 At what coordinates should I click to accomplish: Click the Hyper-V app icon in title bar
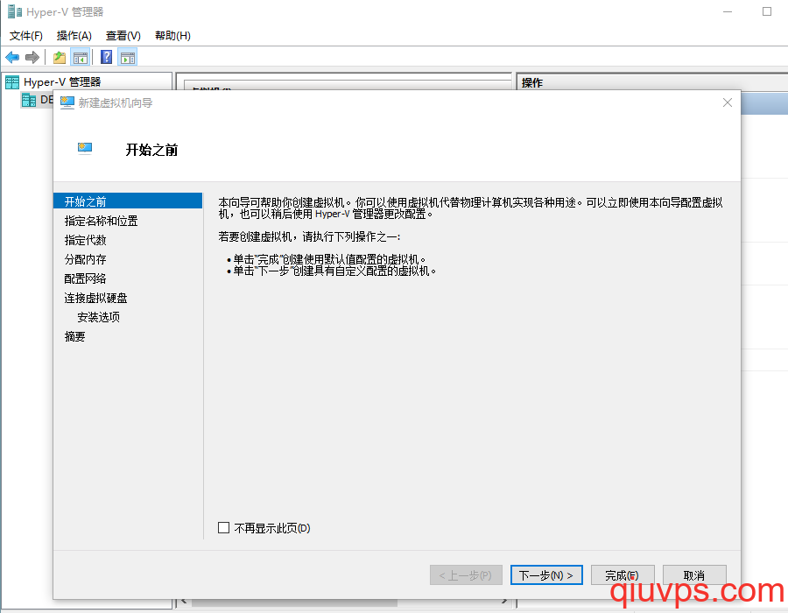click(x=15, y=11)
